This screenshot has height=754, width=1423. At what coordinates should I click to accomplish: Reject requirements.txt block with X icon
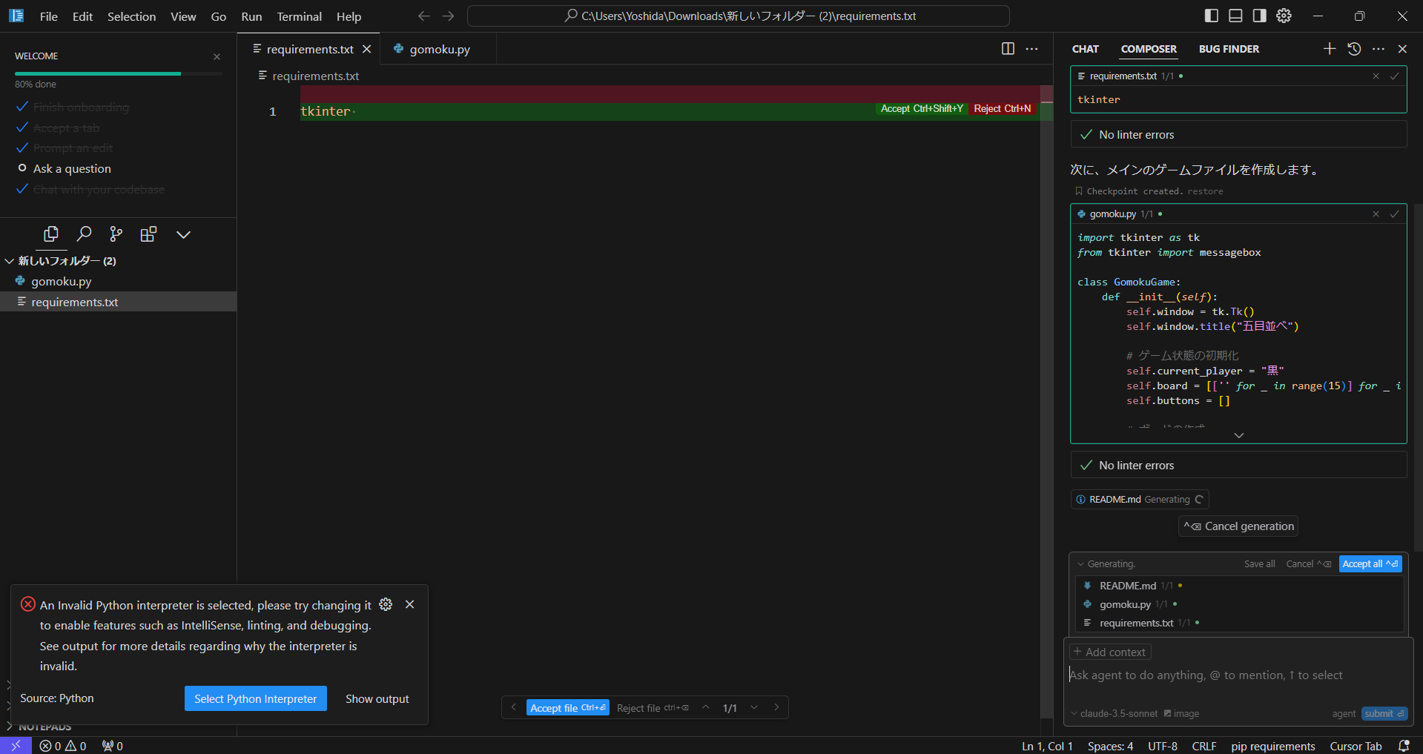(1376, 76)
